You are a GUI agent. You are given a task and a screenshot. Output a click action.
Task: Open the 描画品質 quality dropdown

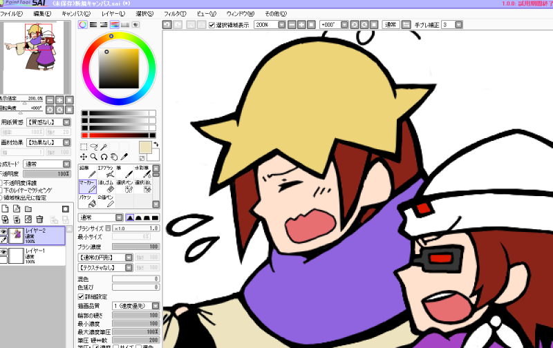pyautogui.click(x=155, y=306)
